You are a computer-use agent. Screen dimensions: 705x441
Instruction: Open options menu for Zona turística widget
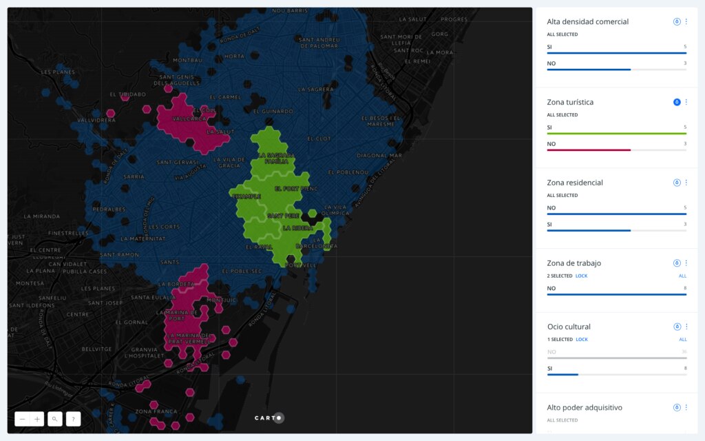click(686, 102)
